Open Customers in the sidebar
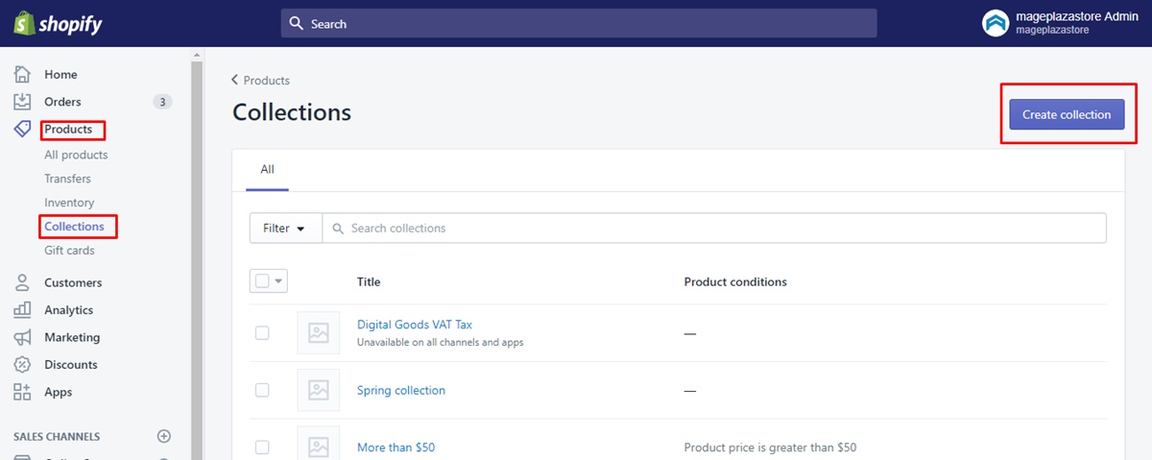 73,282
